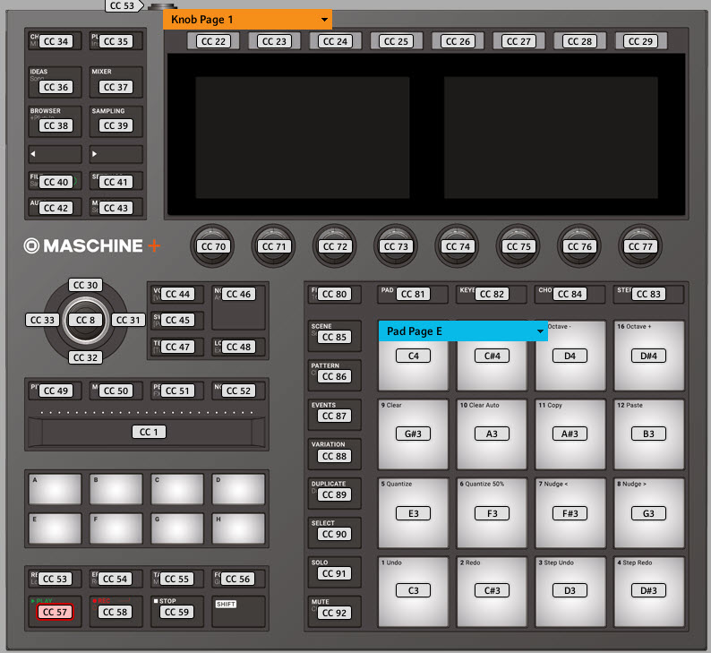Open the Knob Page 1 dropdown
Screen dimensions: 711x653
(x=247, y=20)
